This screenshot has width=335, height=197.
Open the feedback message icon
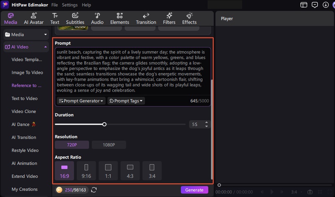tap(315, 5)
